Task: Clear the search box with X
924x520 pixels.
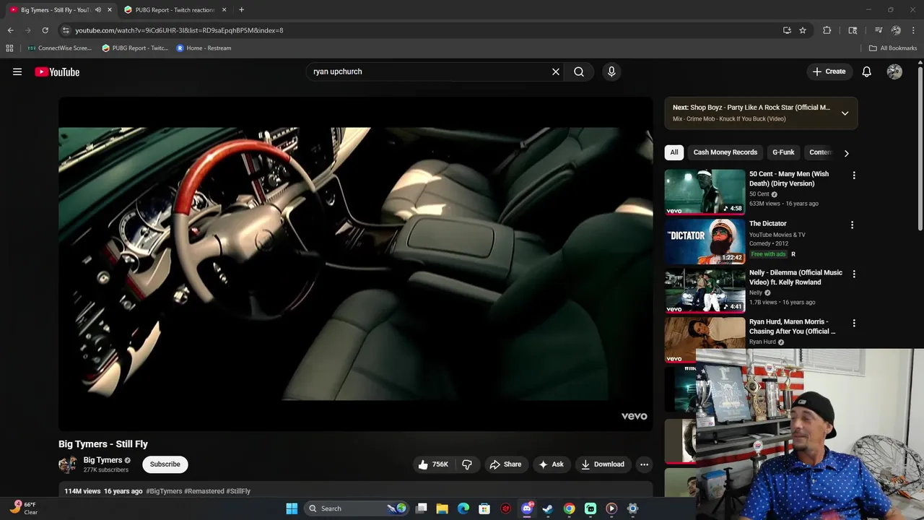Action: [x=556, y=71]
